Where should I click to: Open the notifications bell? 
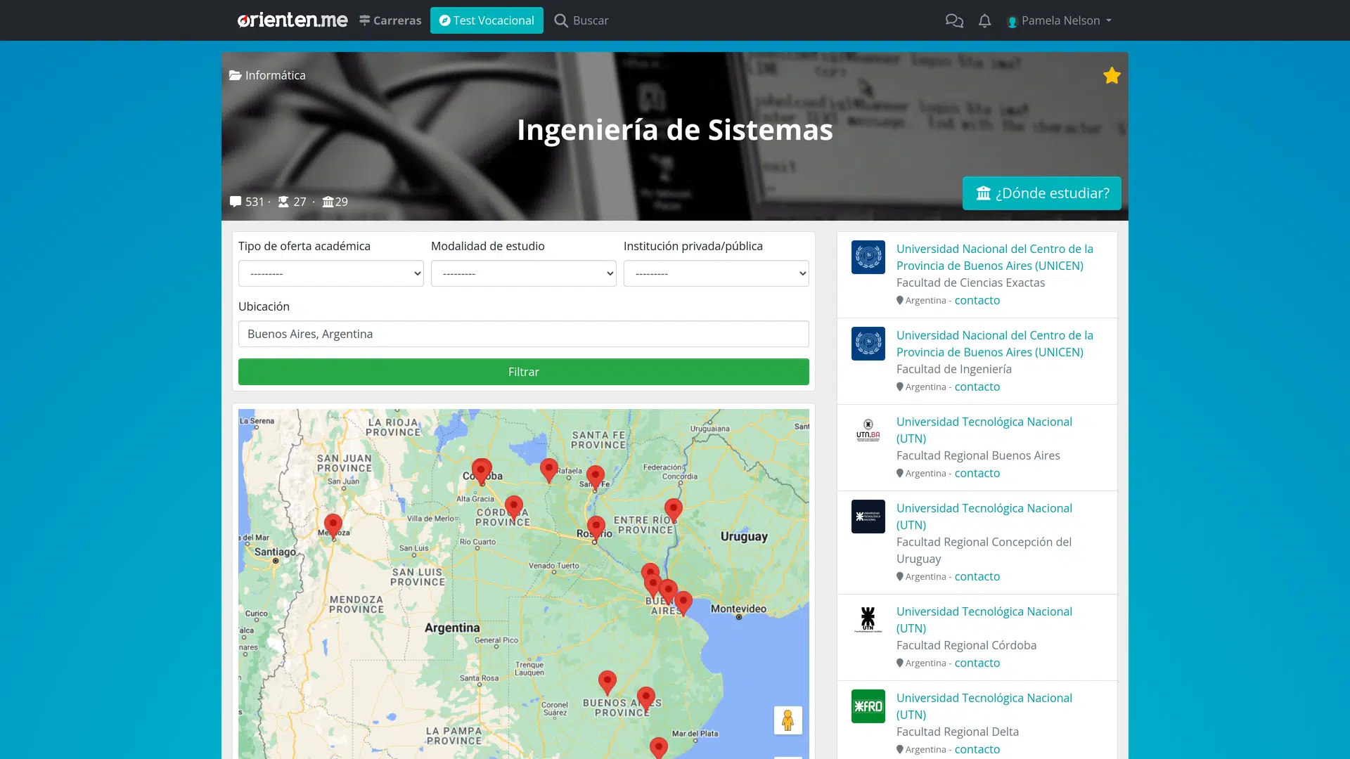click(984, 20)
